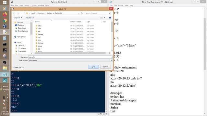The image size is (207, 116).
Task: Open the command prompt taskbar icon
Action: pos(5,44)
